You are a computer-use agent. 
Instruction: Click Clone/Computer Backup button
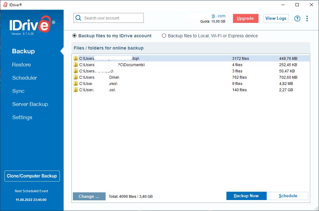[32, 176]
